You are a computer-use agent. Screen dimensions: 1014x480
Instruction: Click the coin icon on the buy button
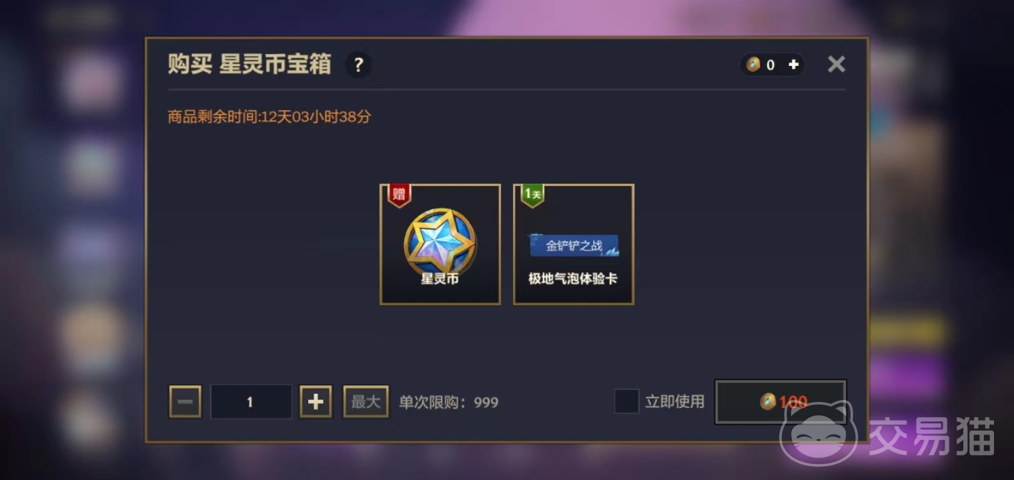768,401
